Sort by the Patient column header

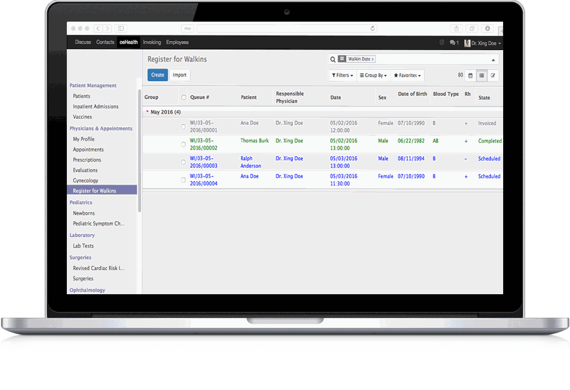(249, 97)
